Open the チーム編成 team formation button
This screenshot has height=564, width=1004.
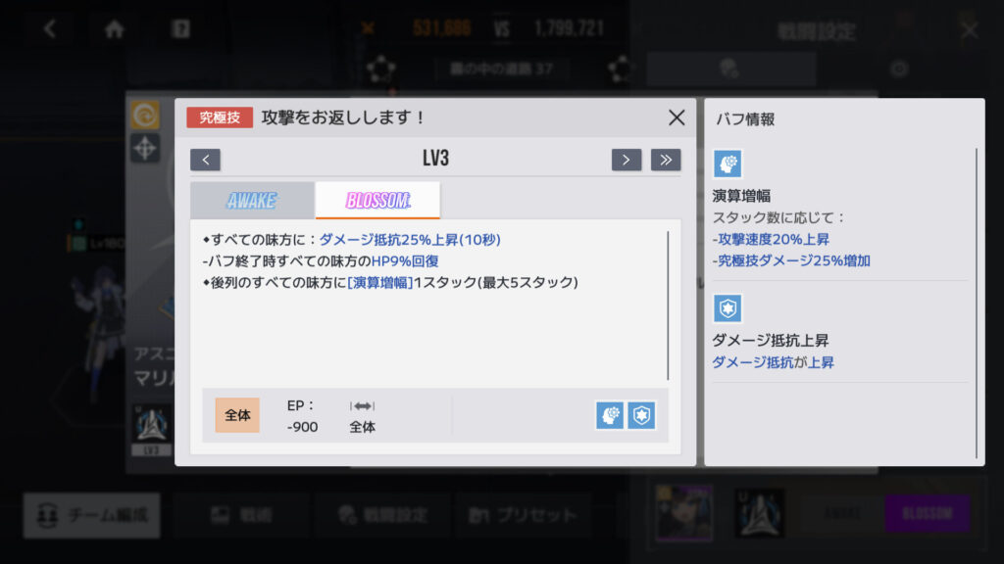[92, 515]
